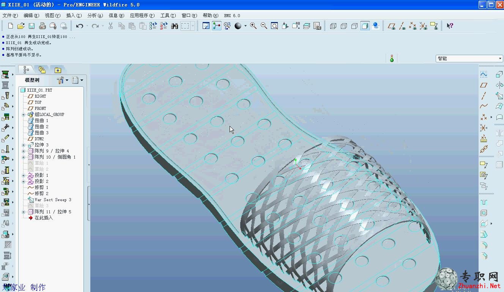This screenshot has height=292, width=504.
Task: Toggle datum points display
Action: click(x=413, y=26)
